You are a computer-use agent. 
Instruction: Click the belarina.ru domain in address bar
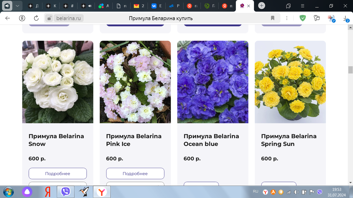point(69,18)
